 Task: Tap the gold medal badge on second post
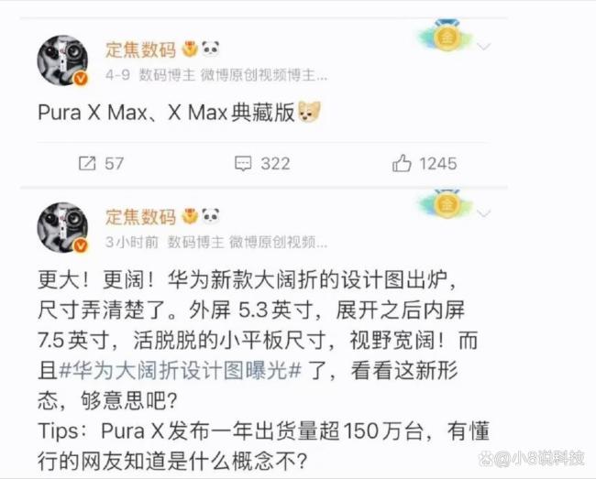pos(447,205)
